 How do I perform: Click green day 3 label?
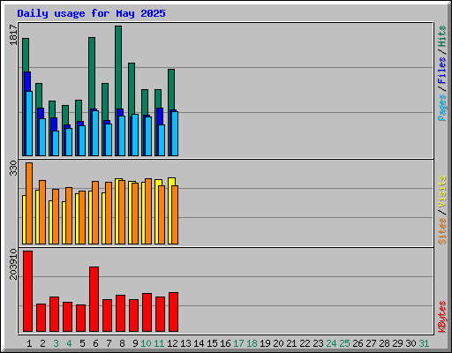[56, 343]
